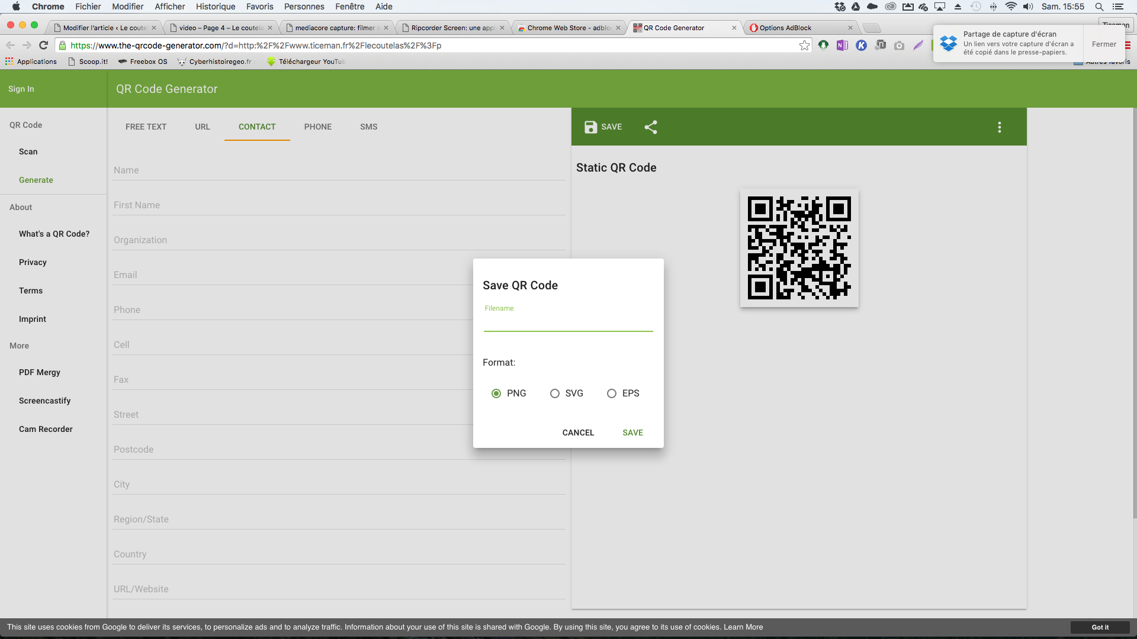Switch to the URL tab
1137x639 pixels.
click(203, 127)
